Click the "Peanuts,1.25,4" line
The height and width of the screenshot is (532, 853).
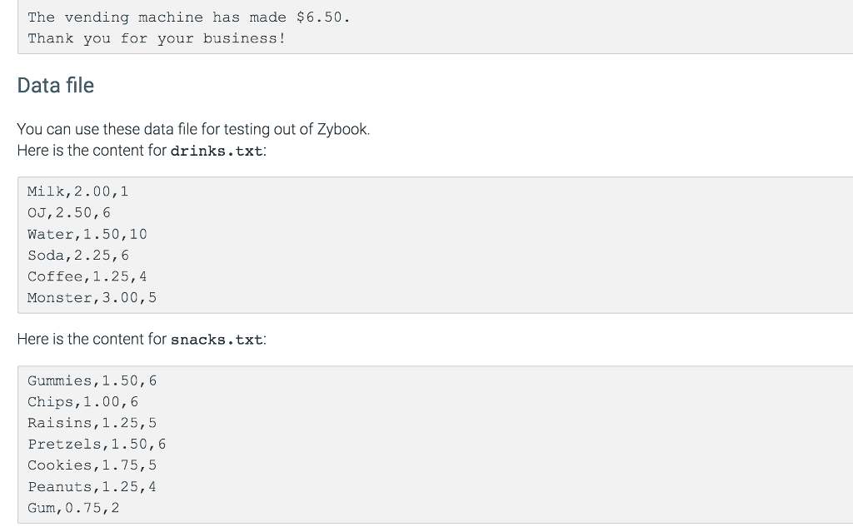click(x=92, y=486)
